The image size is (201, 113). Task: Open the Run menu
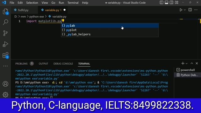(x=61, y=3)
